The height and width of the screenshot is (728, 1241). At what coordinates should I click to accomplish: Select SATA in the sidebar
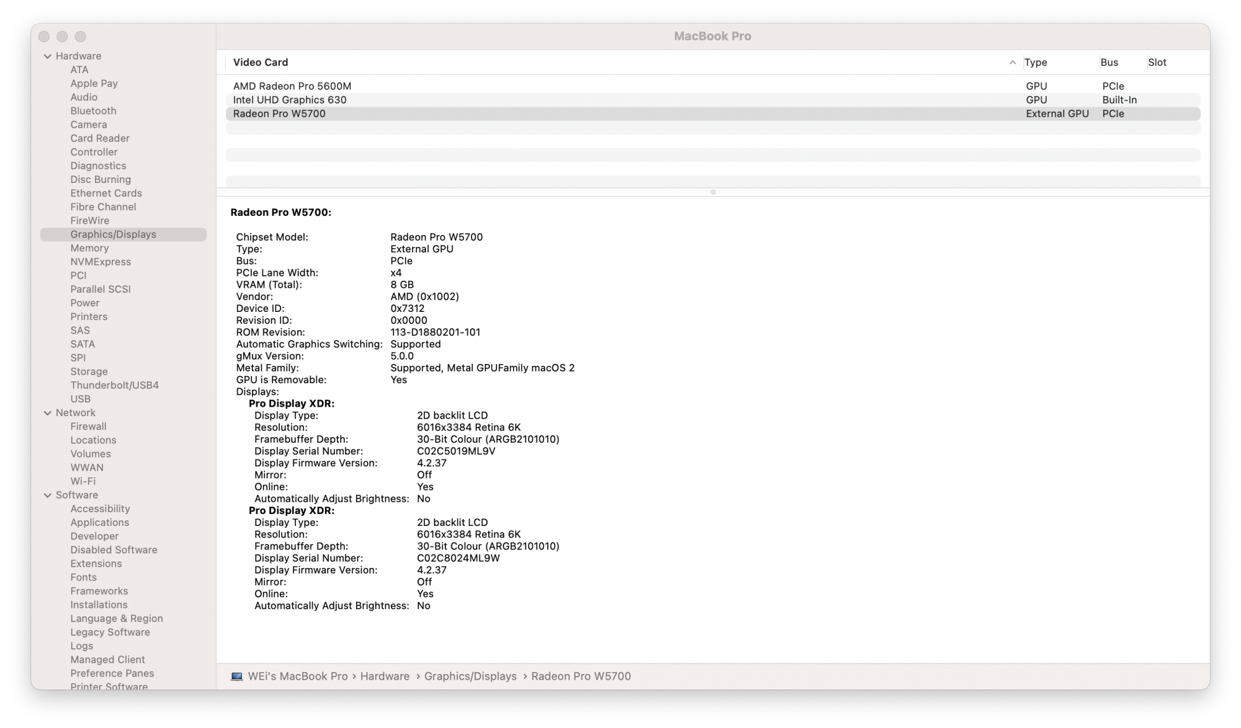pos(83,344)
